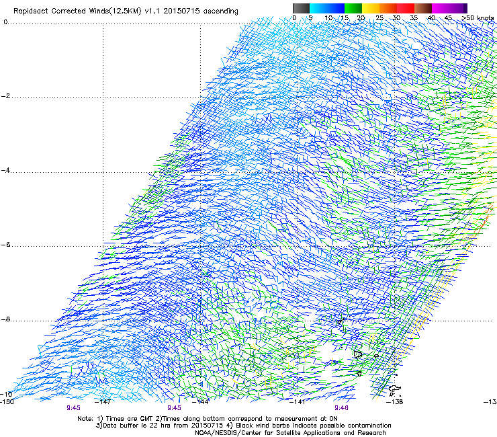Click the latitude label -4
497x437 pixels.
tap(5, 170)
